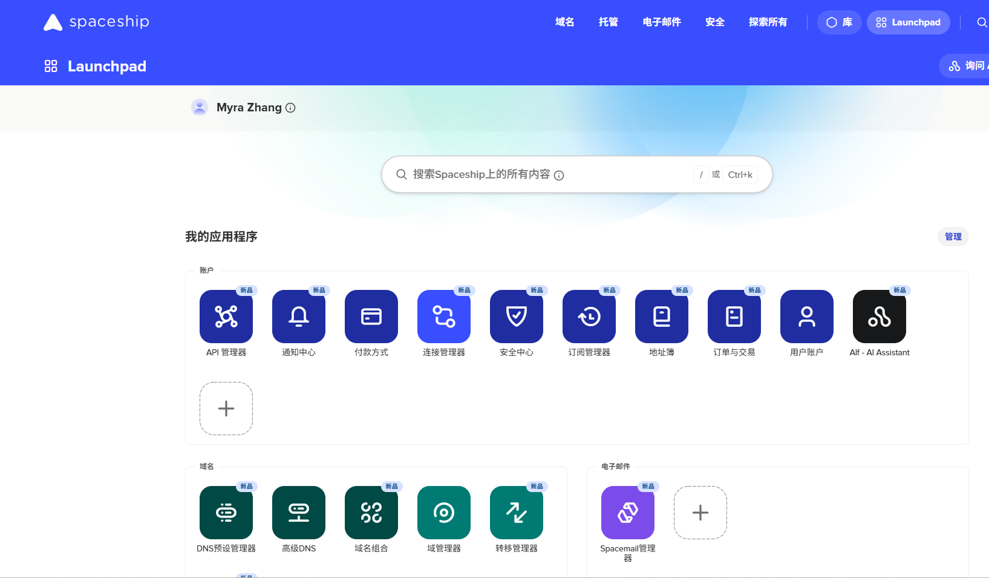Open 订阅管理器 app icon
Image resolution: width=989 pixels, height=578 pixels.
click(x=589, y=317)
